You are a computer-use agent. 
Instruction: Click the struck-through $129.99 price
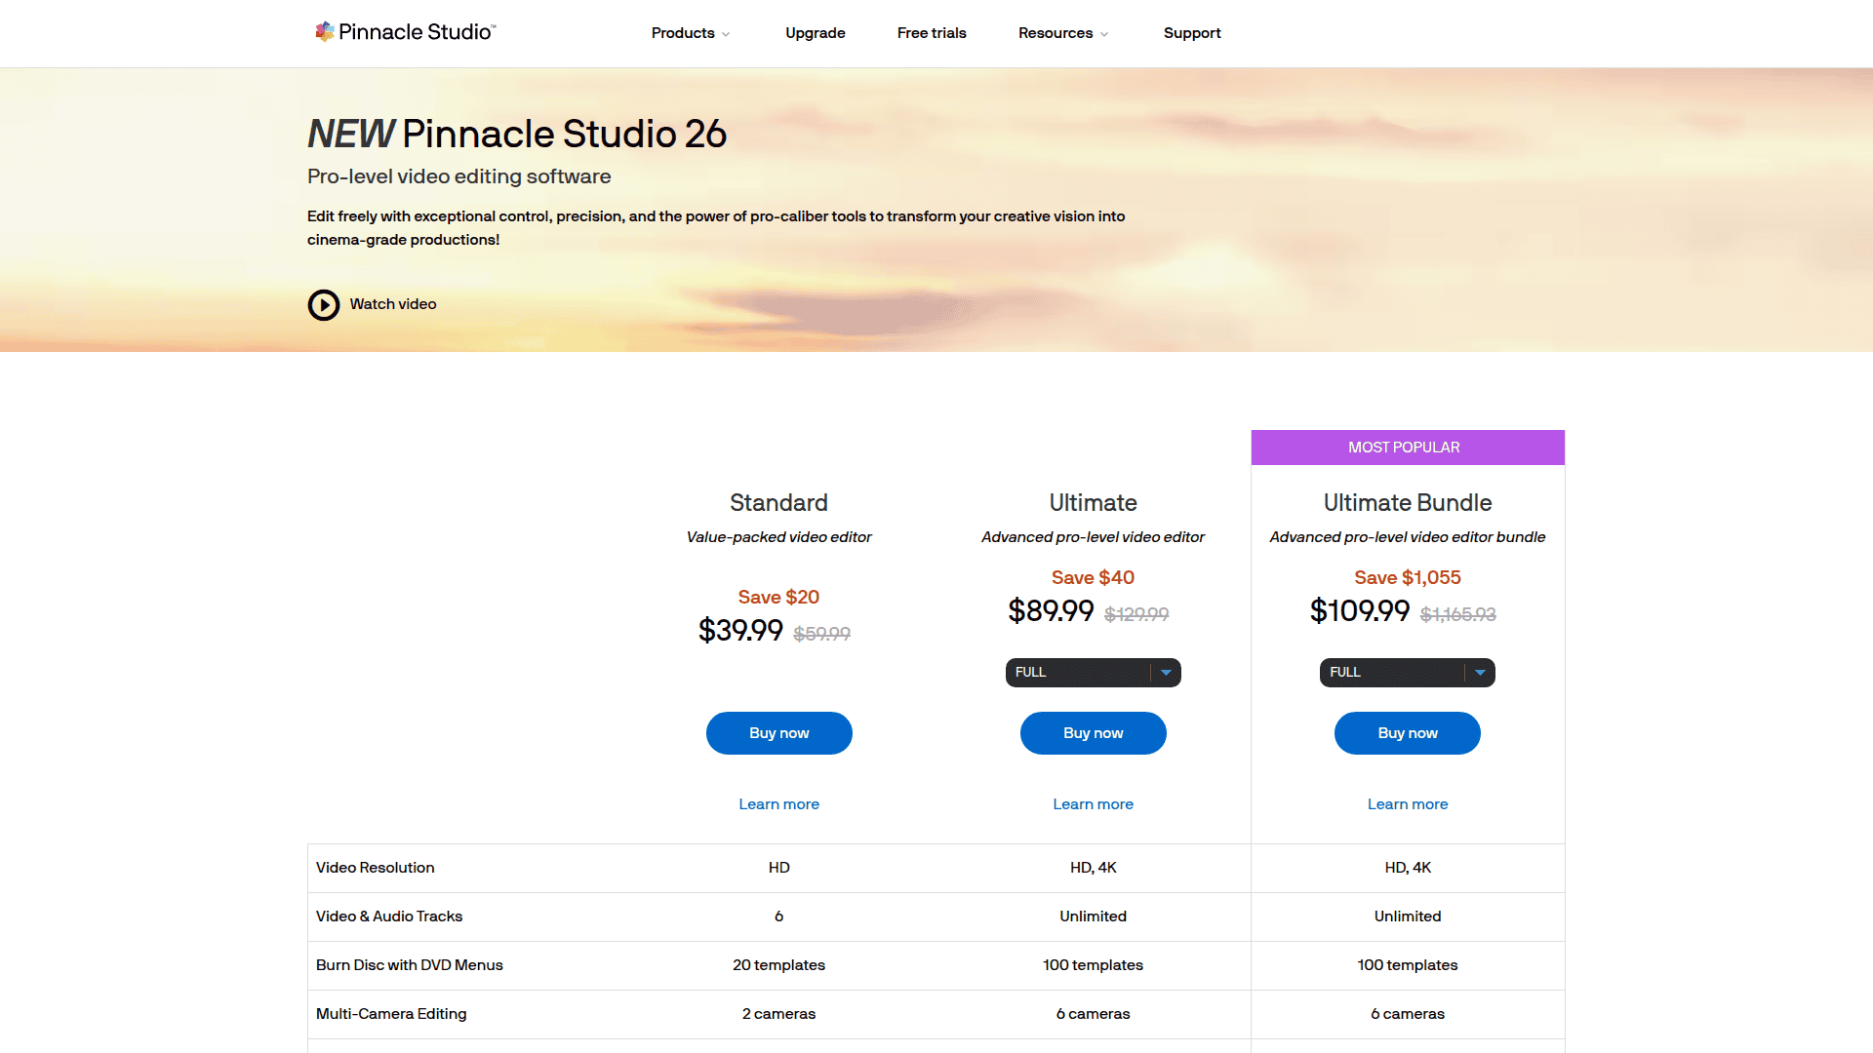pos(1136,614)
